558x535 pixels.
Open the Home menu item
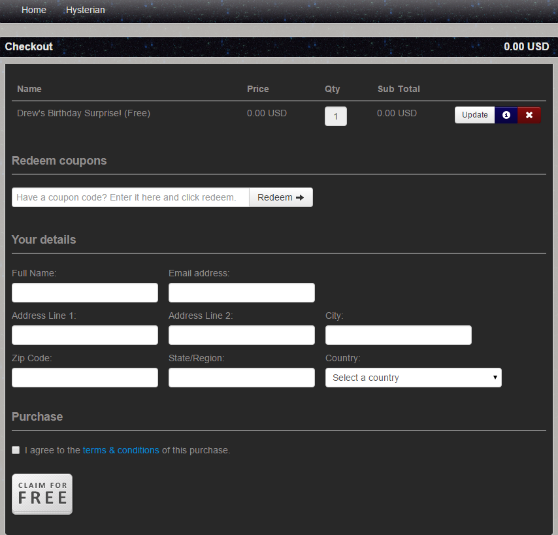pos(34,10)
